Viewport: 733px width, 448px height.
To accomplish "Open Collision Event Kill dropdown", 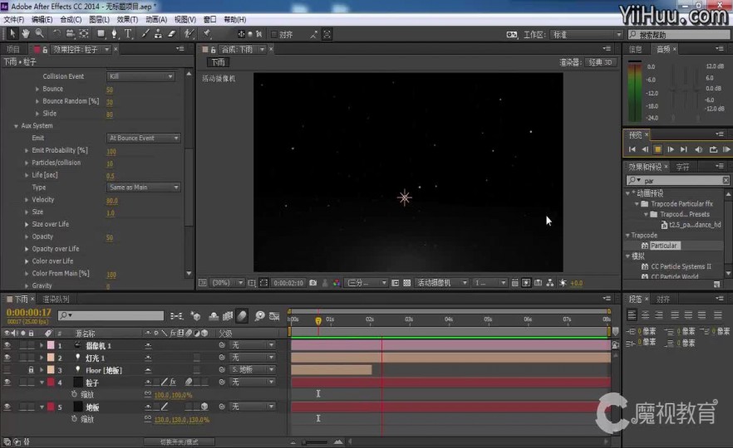I will pos(140,76).
